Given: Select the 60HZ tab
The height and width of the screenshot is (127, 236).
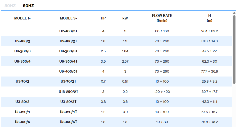Looking at the screenshot, I should pos(28,6).
